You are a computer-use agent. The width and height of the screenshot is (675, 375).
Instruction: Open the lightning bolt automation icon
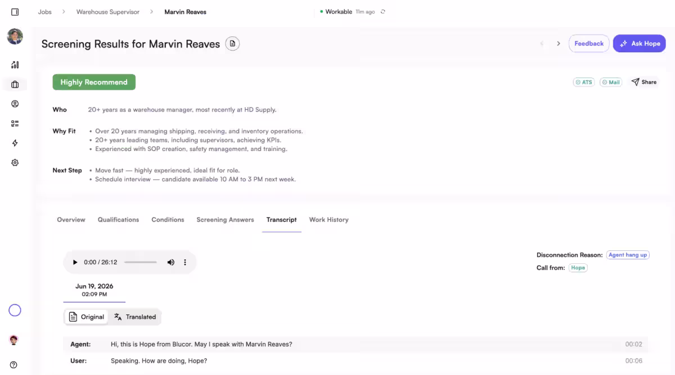15,143
